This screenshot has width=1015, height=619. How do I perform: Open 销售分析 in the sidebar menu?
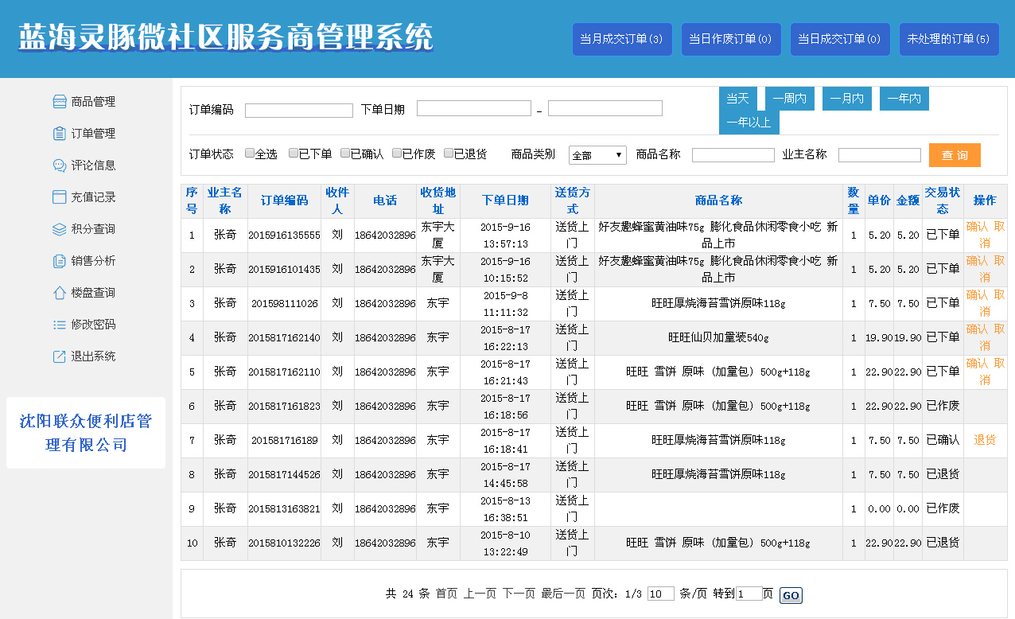[93, 261]
